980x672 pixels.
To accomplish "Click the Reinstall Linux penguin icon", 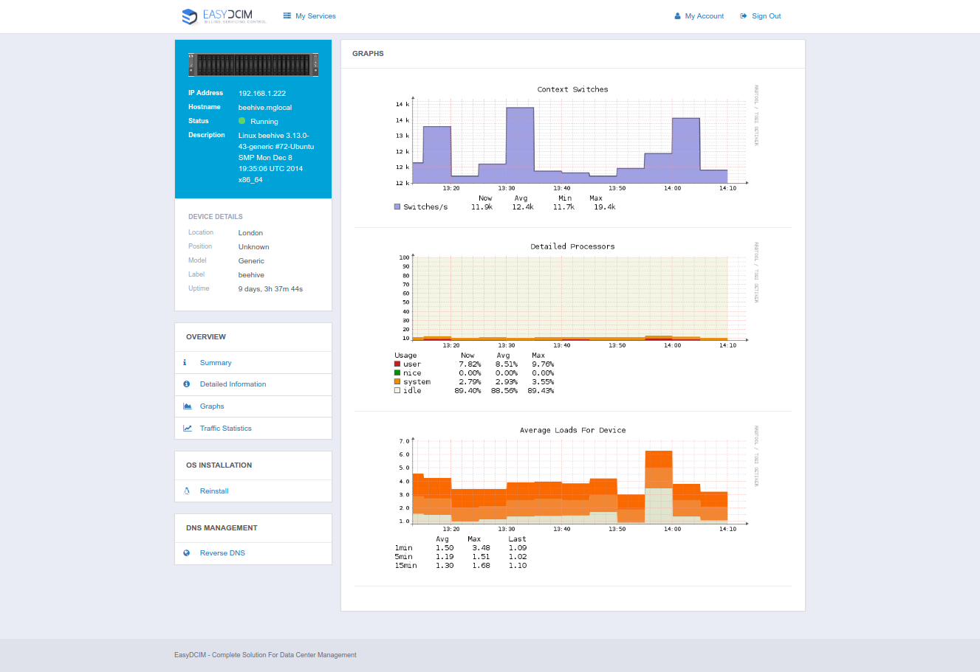I will pyautogui.click(x=187, y=491).
